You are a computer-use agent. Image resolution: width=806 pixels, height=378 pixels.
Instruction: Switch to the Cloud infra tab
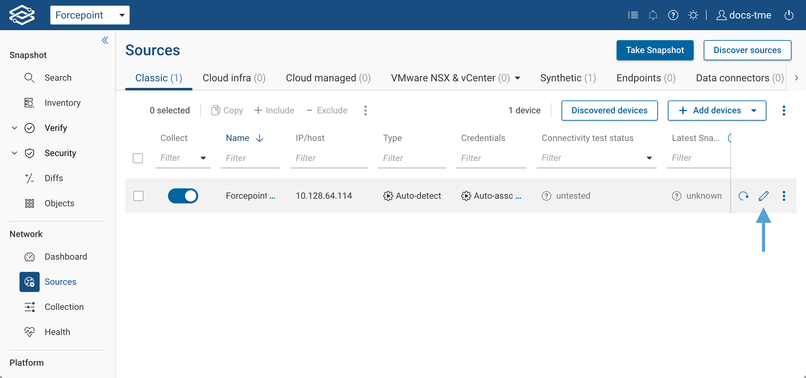click(x=234, y=78)
